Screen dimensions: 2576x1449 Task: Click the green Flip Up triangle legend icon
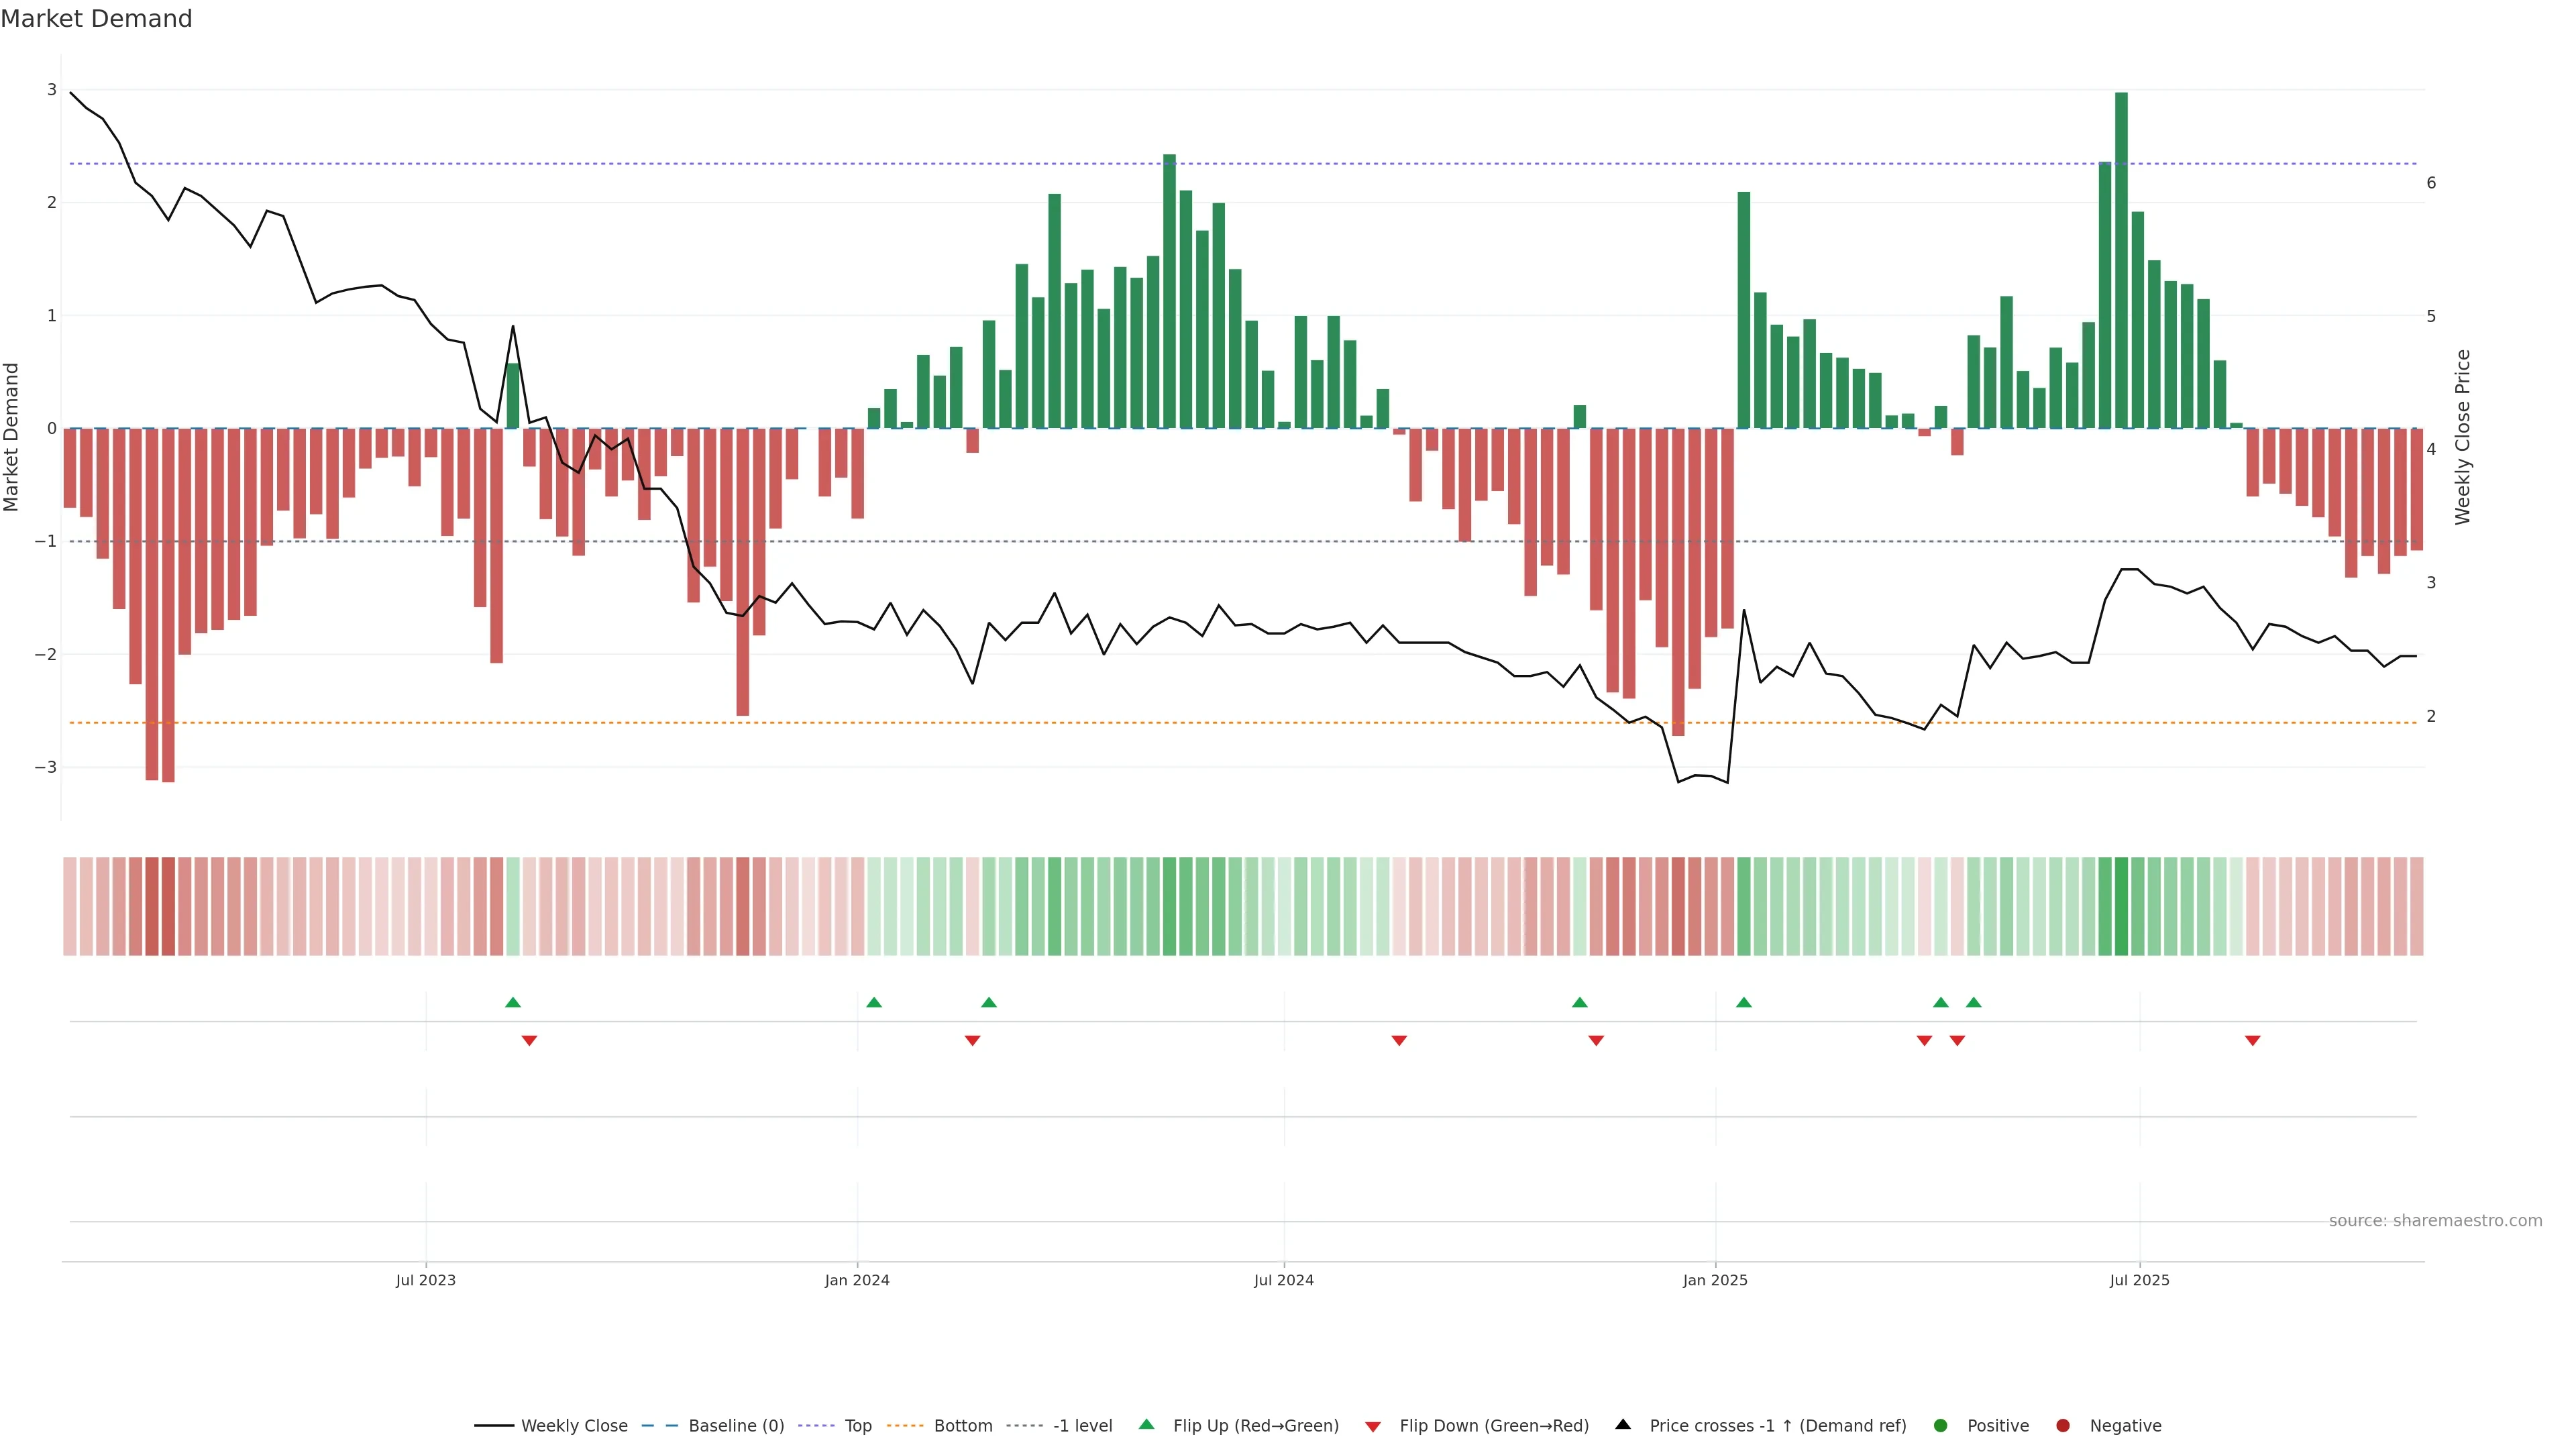[x=1147, y=1425]
